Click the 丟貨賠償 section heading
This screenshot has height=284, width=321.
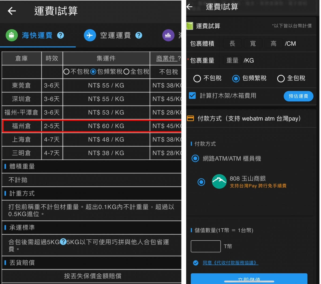point(22,263)
